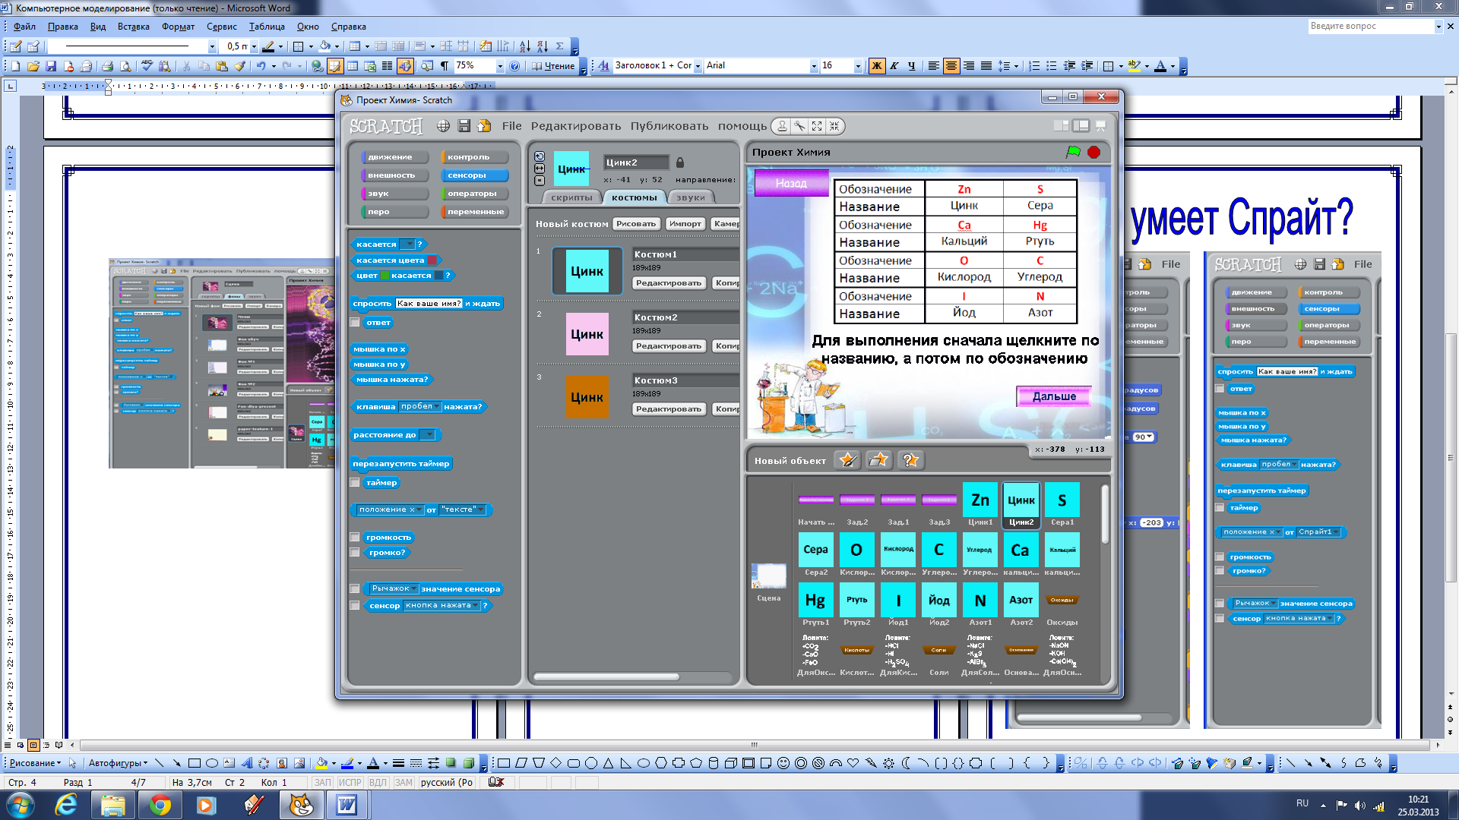
Task: Click the Импорт costume button
Action: click(685, 224)
